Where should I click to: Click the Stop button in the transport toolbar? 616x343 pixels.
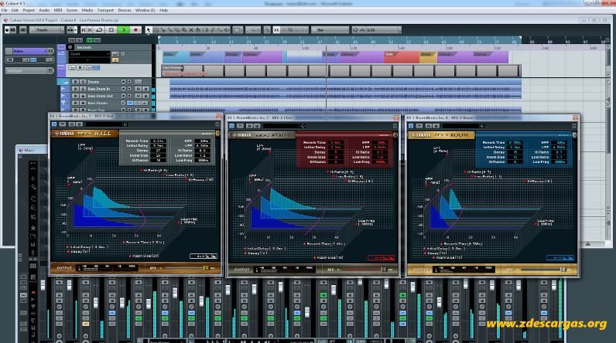click(111, 30)
